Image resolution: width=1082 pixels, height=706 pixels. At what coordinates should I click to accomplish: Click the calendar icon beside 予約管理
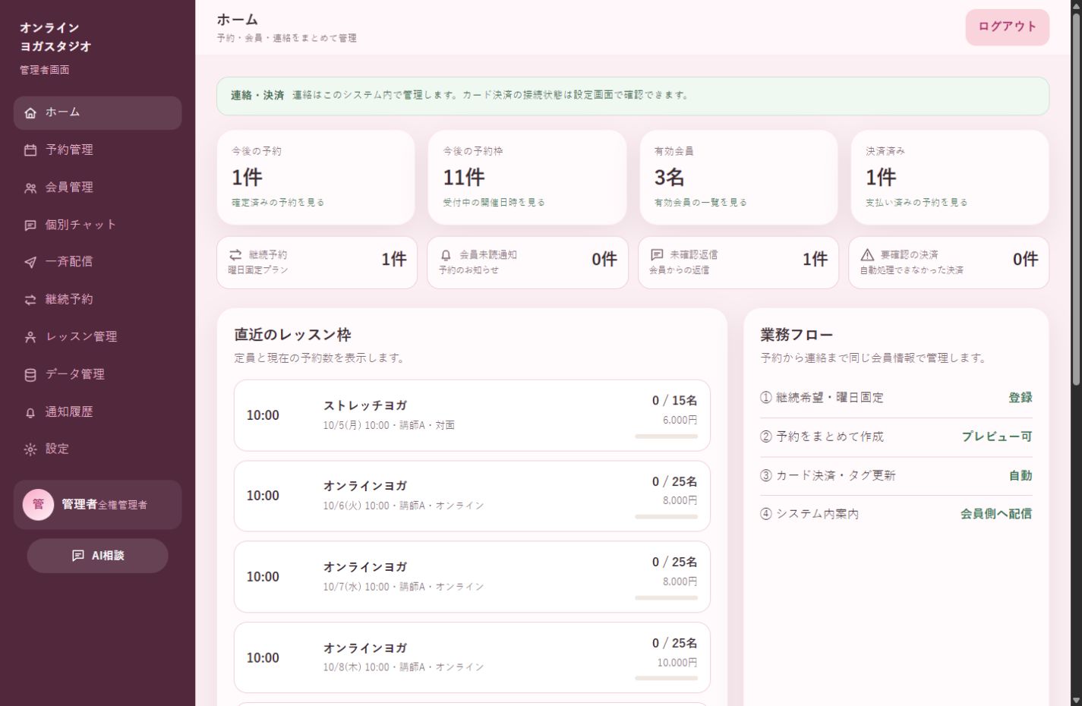[x=30, y=150]
